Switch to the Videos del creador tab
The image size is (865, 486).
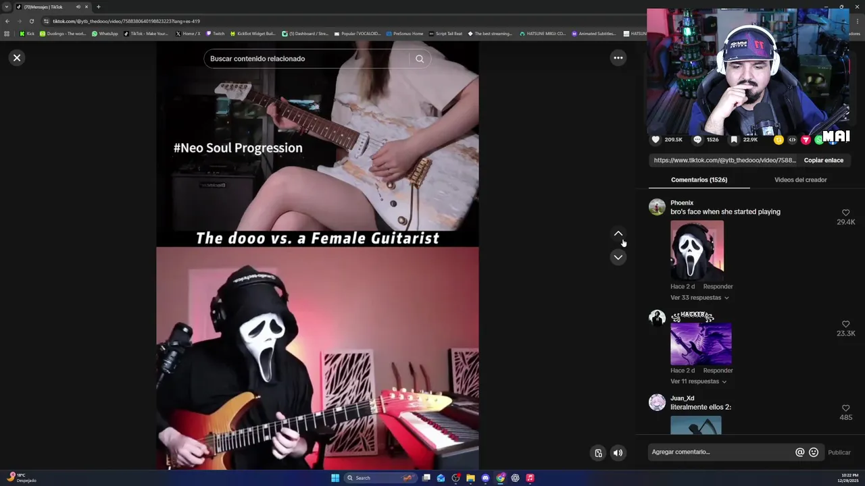[800, 180]
